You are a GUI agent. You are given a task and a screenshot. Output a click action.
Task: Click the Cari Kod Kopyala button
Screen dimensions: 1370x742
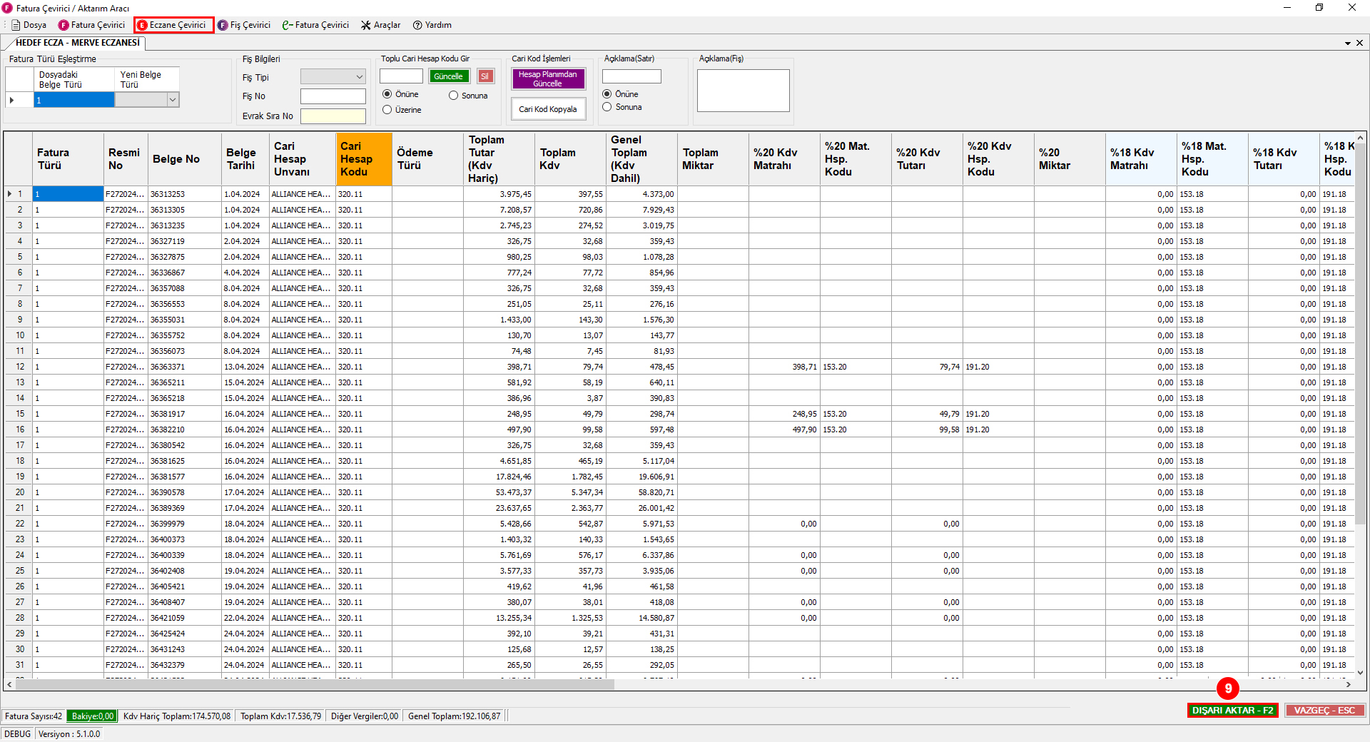coord(548,109)
